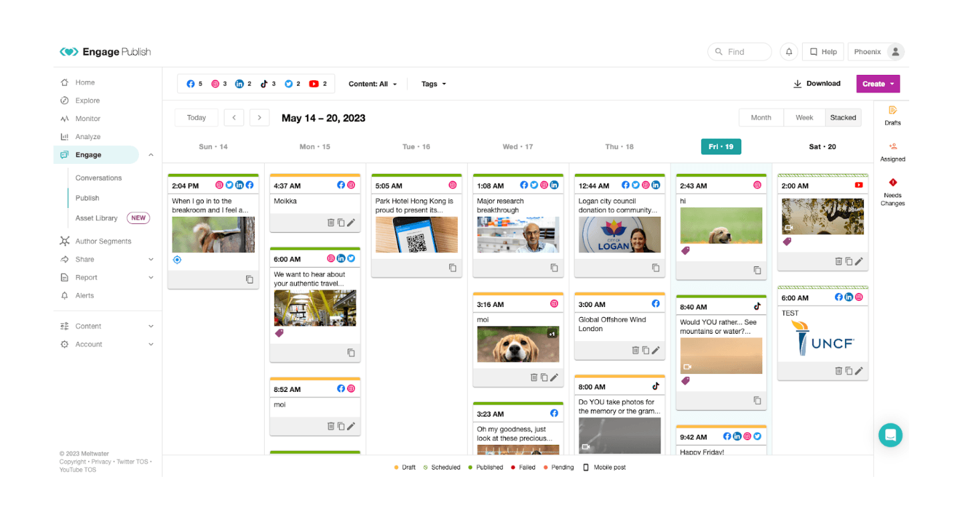Click the Today button
The image size is (956, 507).
click(196, 118)
